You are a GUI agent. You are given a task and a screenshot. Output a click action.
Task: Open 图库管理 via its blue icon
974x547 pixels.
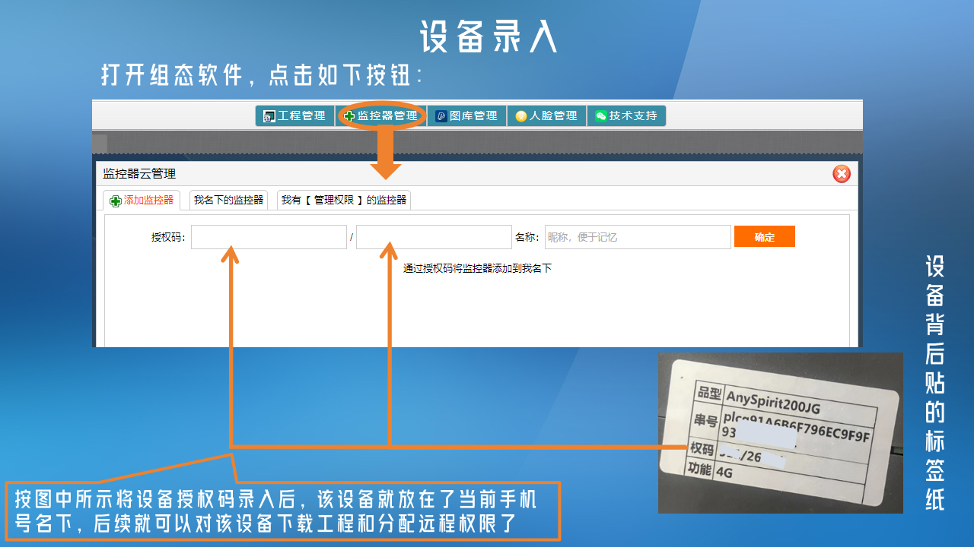pos(441,116)
